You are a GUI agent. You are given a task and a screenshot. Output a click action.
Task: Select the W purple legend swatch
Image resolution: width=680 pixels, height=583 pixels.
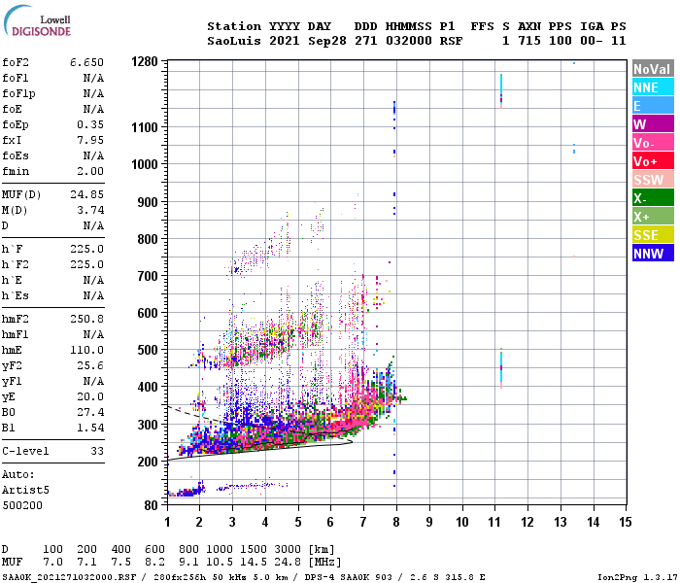click(653, 124)
